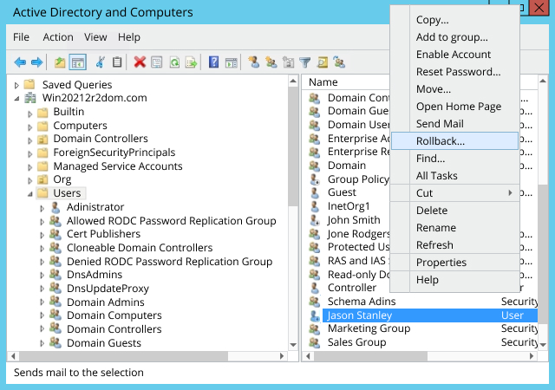Toggle the Show/Hide Action Pane icon

pos(232,62)
